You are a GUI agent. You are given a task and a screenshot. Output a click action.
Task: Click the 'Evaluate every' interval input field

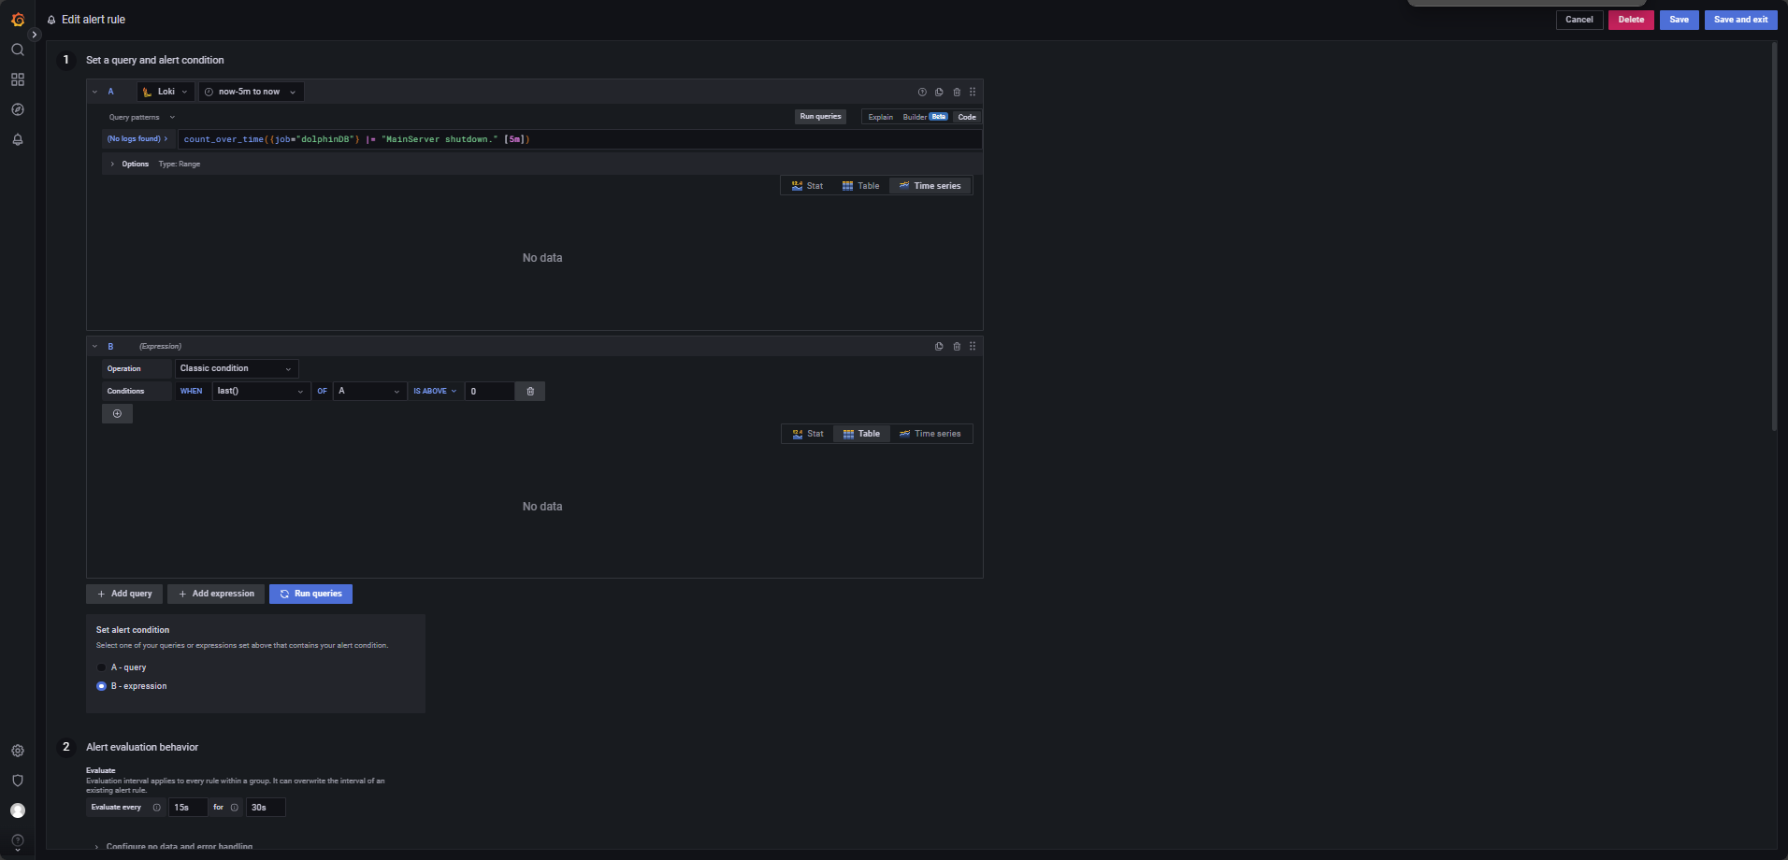187,808
